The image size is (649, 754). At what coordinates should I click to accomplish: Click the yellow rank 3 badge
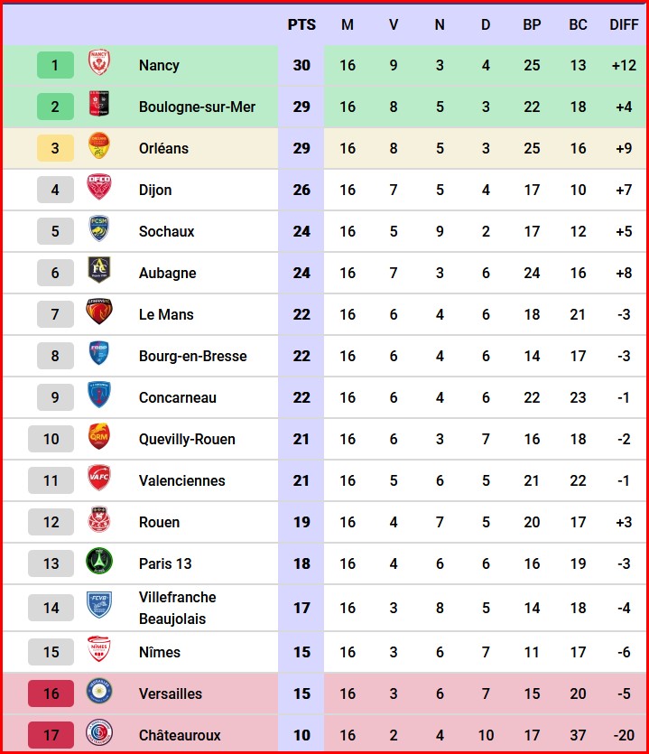pos(55,148)
